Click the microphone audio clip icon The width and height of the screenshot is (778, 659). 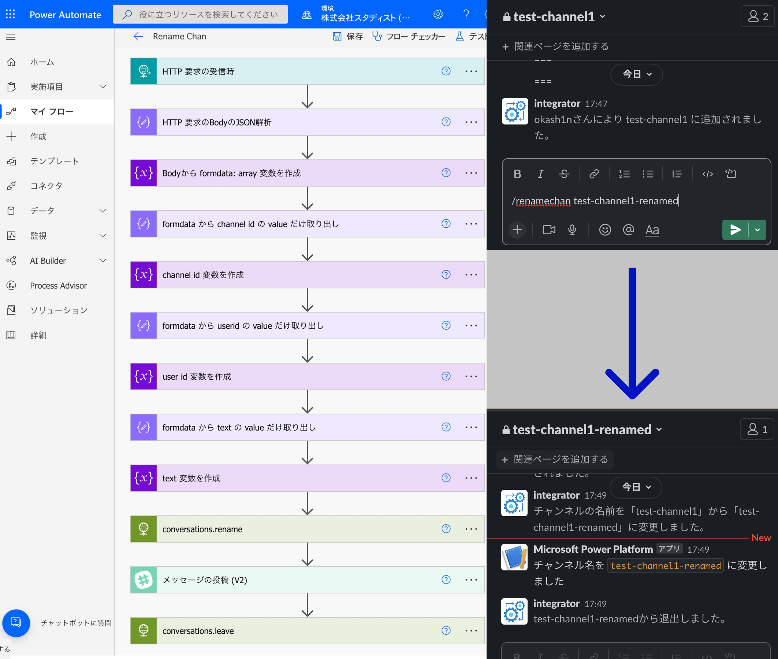[572, 230]
